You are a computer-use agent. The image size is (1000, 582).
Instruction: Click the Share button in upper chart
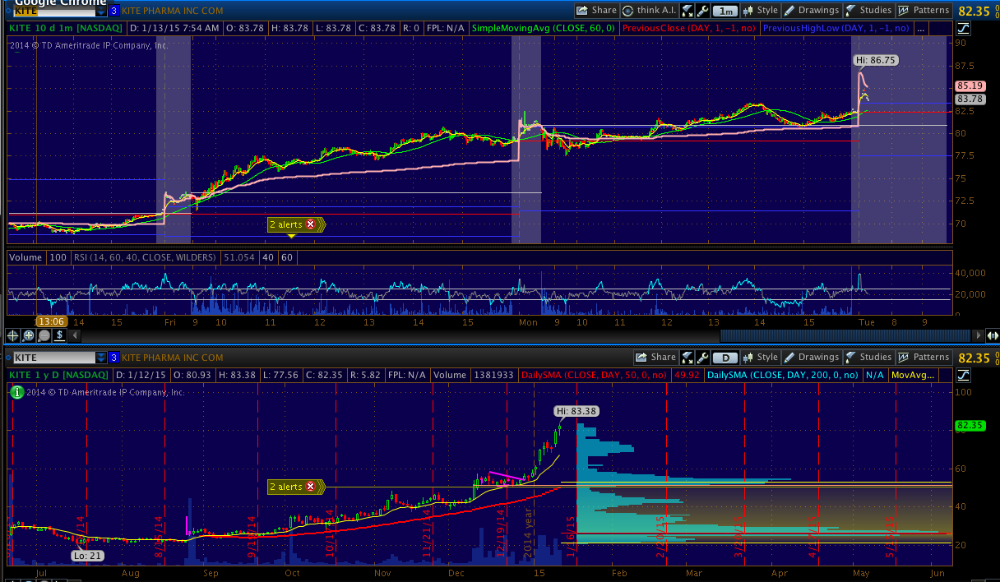596,11
